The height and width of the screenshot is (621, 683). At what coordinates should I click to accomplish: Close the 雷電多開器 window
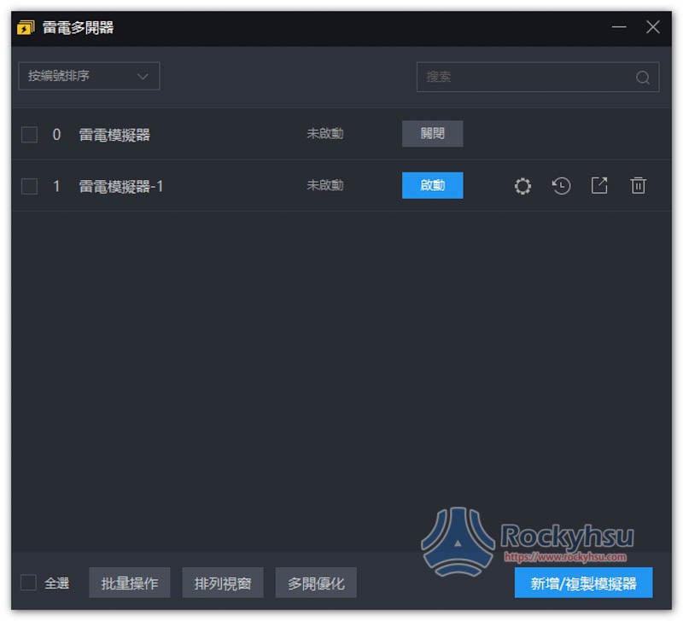652,27
